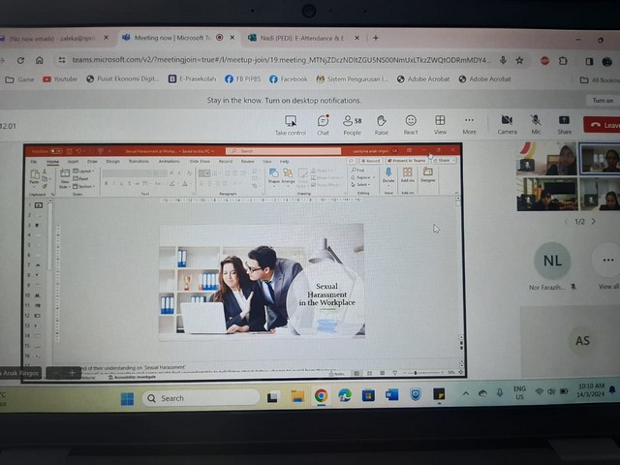620x465 pixels.
Task: Click Take control of the presentation
Action: (290, 123)
